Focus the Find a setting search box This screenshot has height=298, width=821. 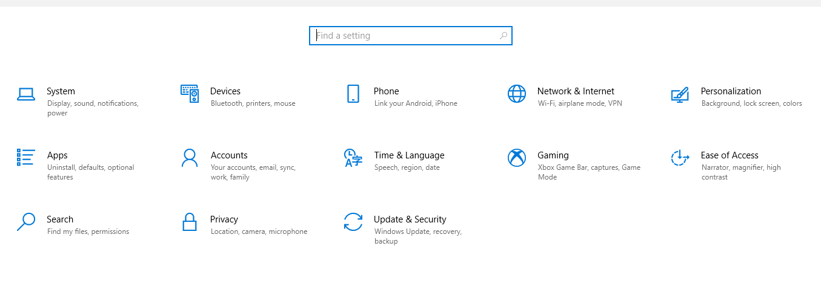(x=411, y=36)
